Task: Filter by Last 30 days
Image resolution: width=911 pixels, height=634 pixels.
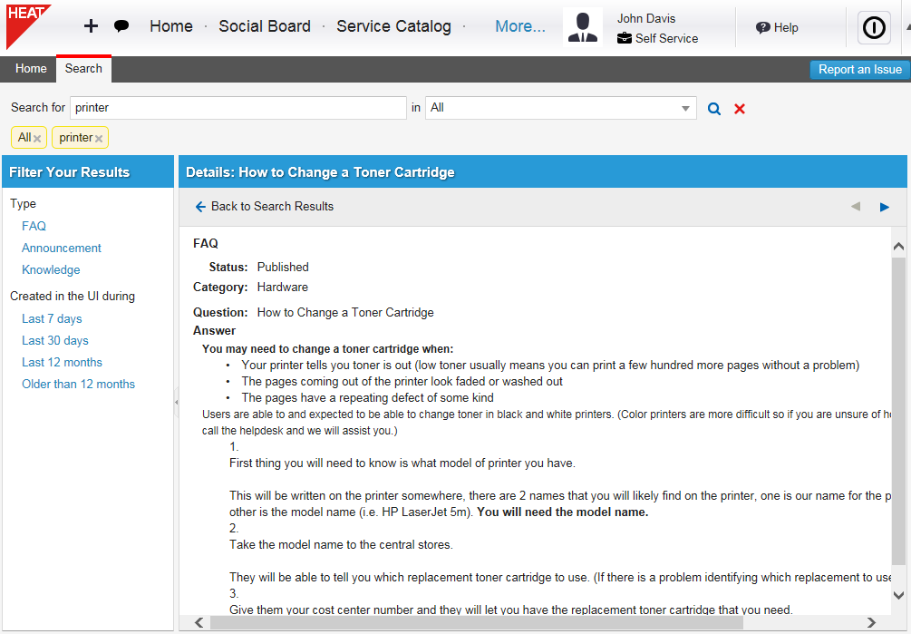Action: [x=55, y=340]
